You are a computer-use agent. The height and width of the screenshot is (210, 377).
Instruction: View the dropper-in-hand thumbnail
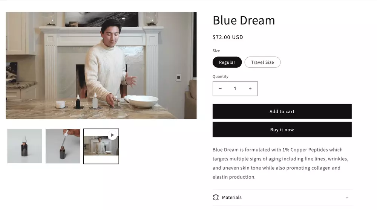[x=63, y=146]
